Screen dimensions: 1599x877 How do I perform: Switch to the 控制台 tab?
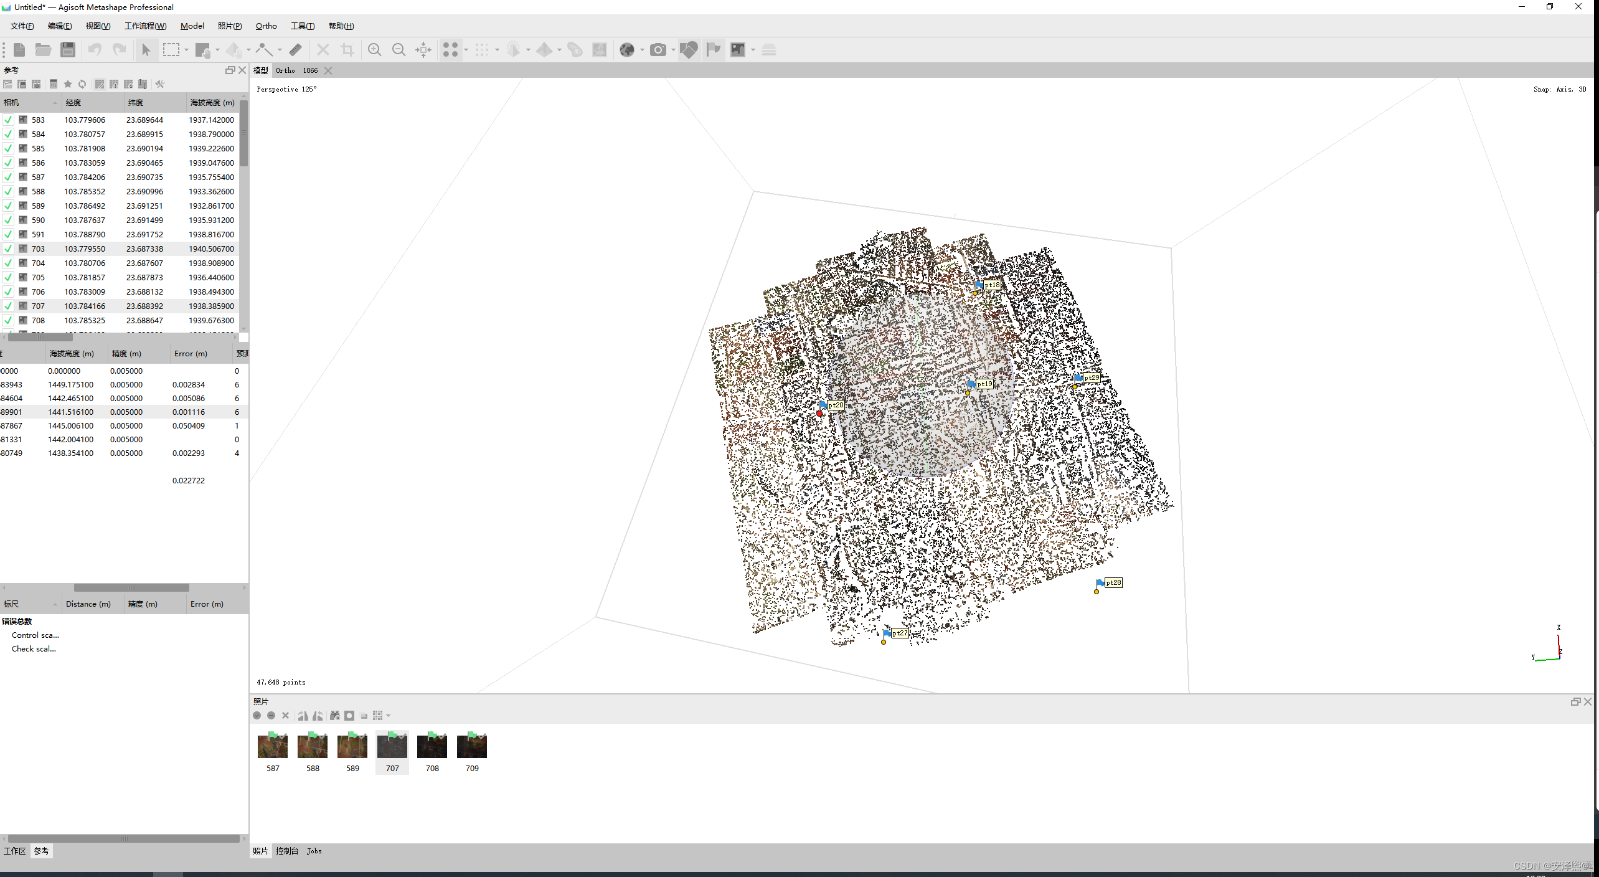[287, 851]
